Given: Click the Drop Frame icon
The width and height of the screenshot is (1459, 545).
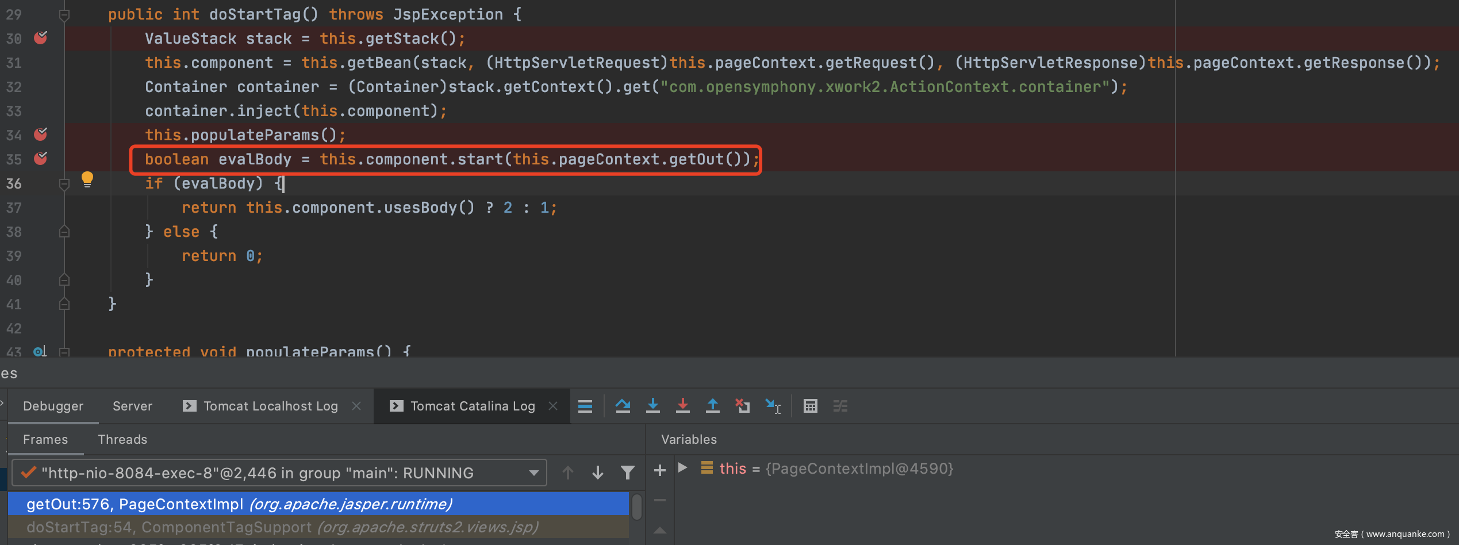Looking at the screenshot, I should coord(742,406).
